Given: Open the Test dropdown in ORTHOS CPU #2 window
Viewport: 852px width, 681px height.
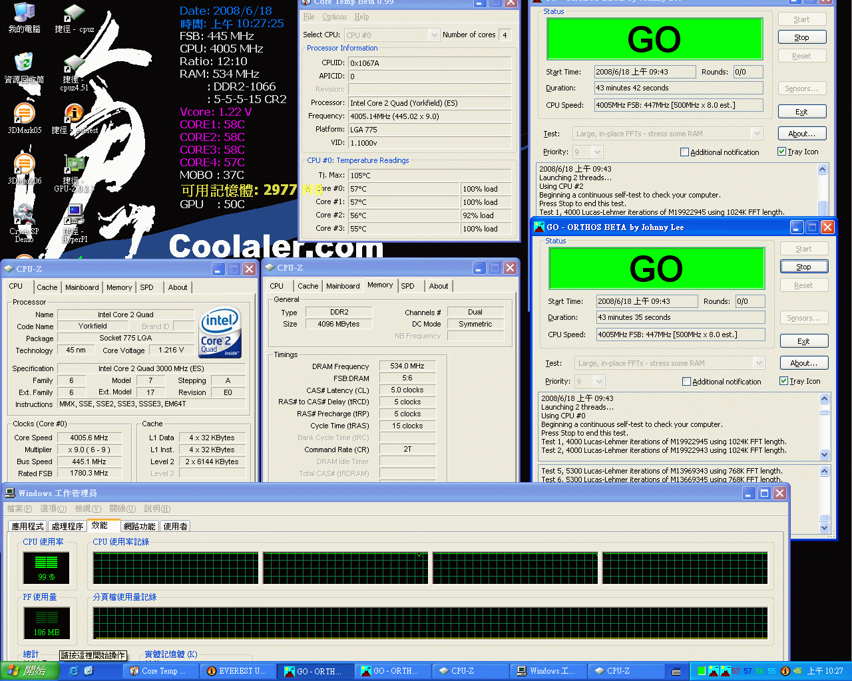Looking at the screenshot, I should pos(757,134).
